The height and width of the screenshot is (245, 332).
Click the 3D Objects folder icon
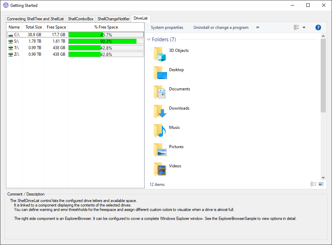click(160, 54)
